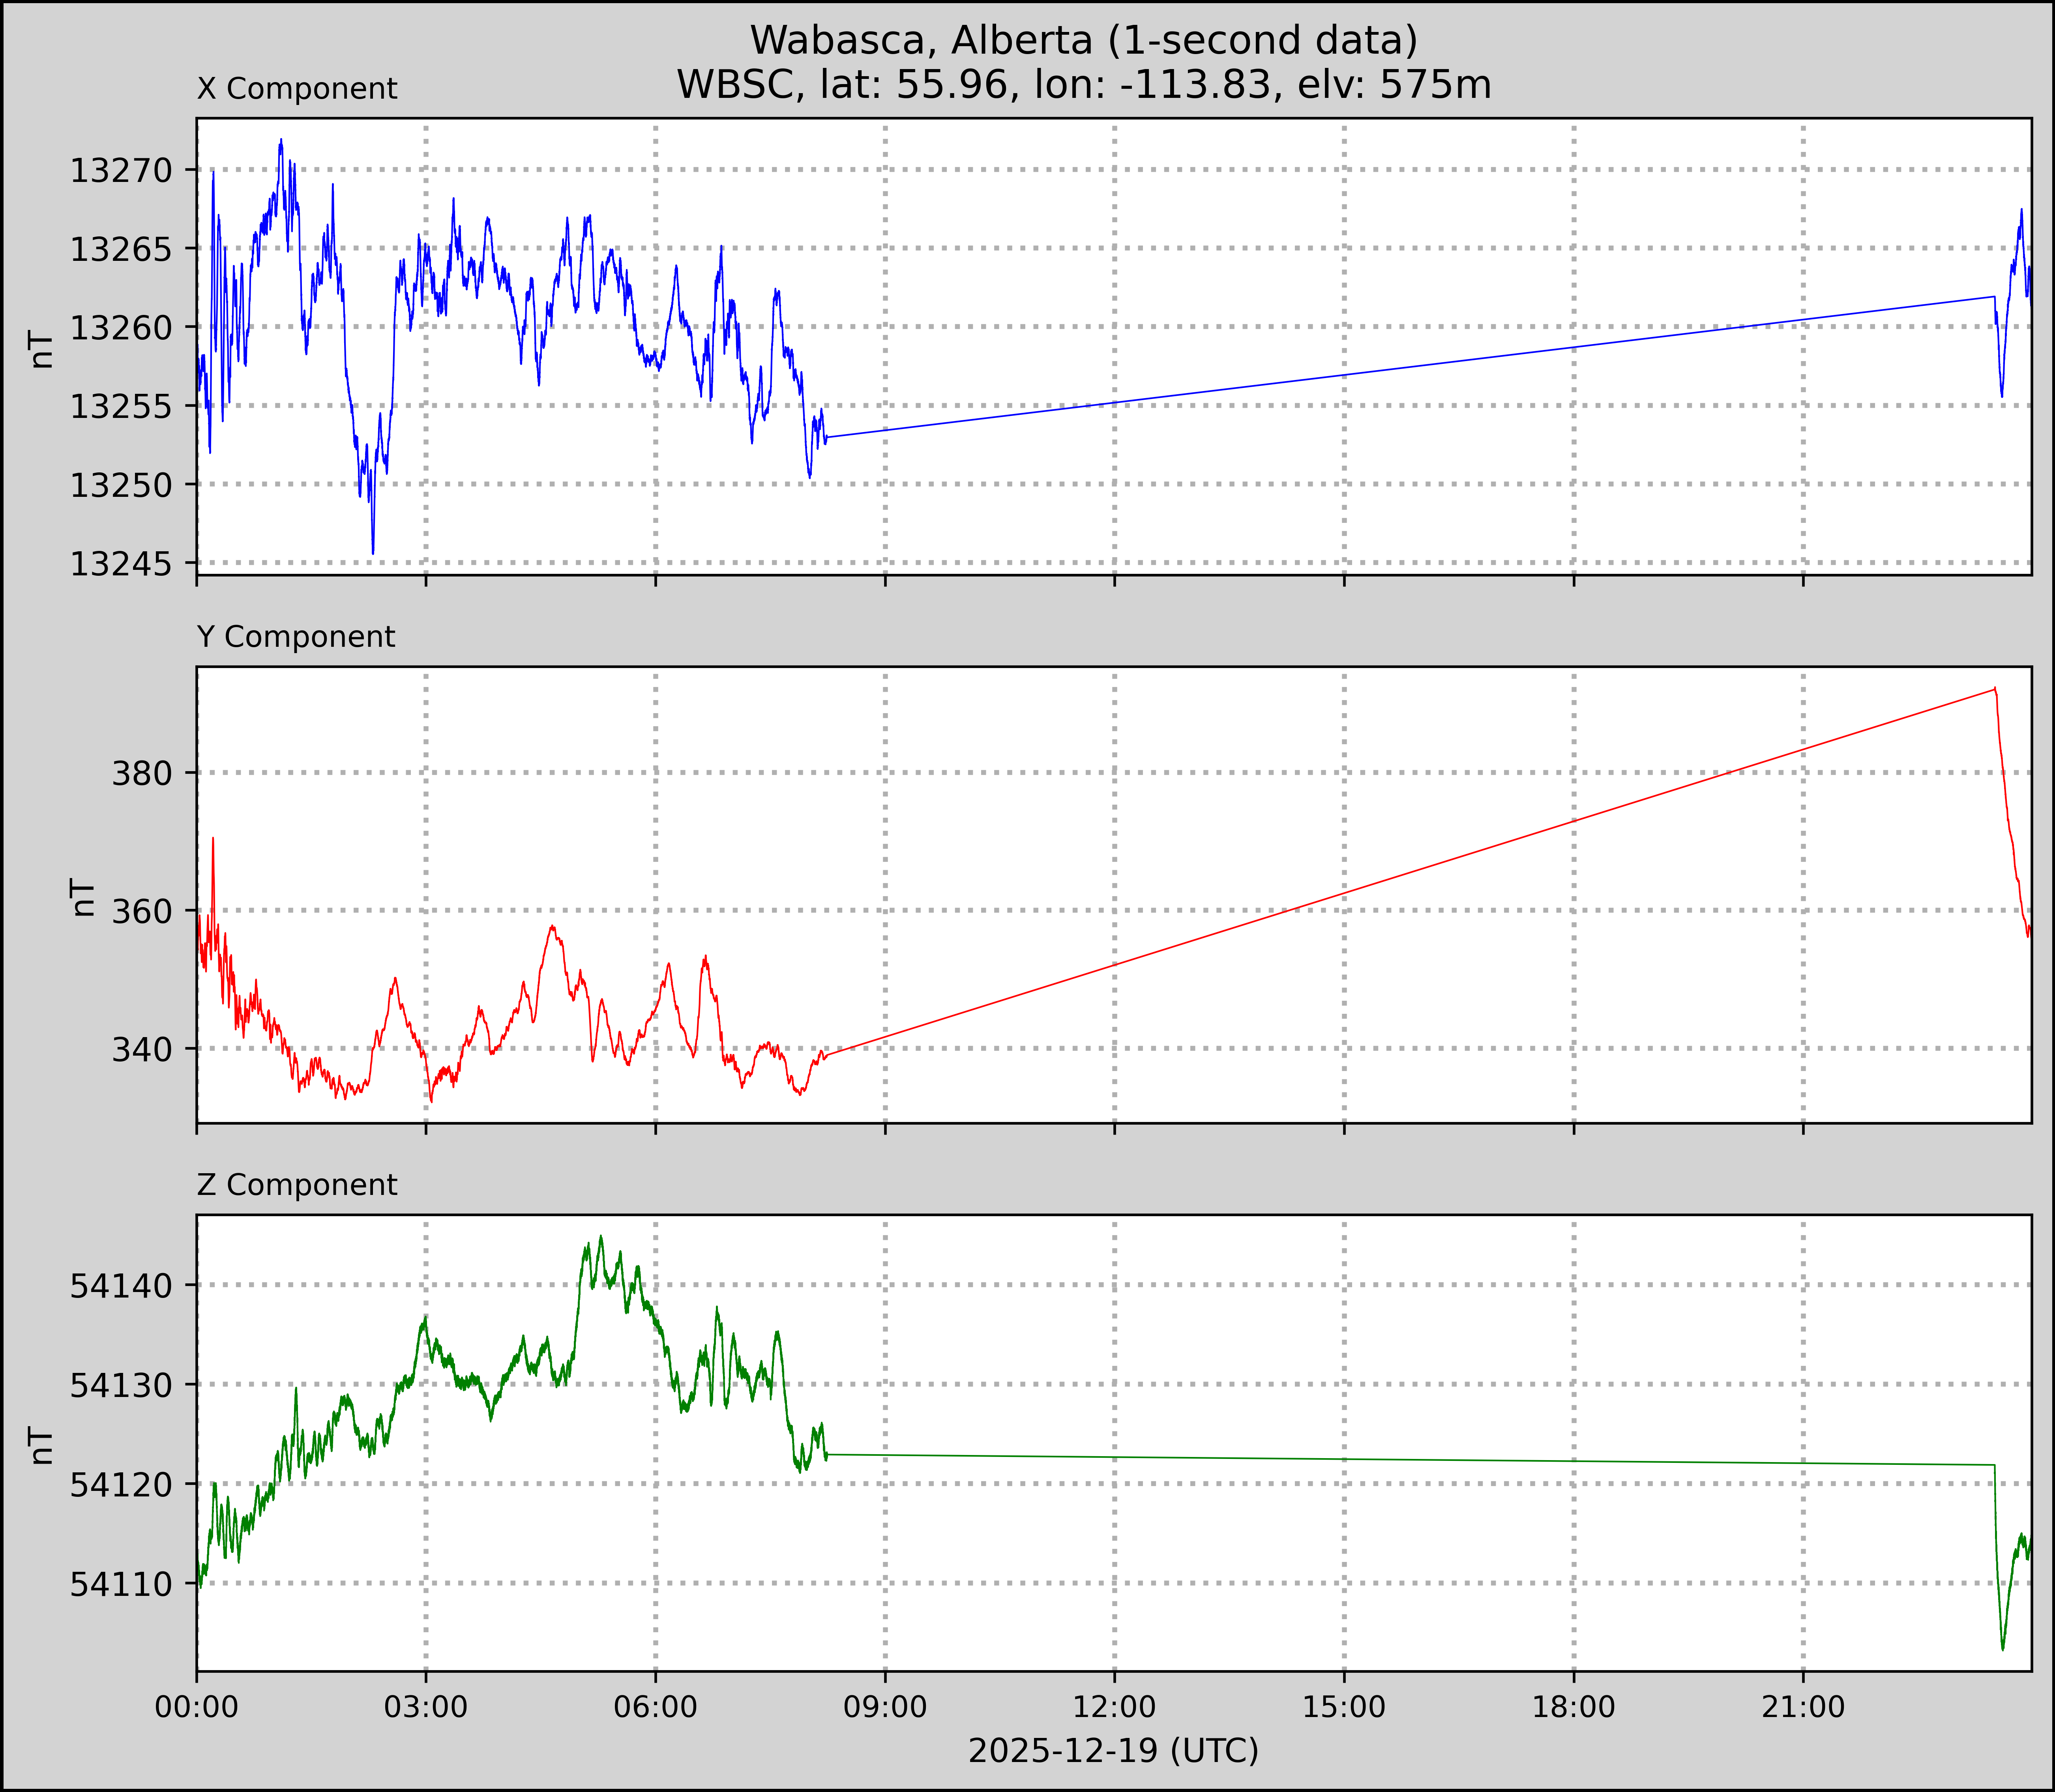Click the 18:00 time axis label
2055x1792 pixels.
point(1573,1707)
